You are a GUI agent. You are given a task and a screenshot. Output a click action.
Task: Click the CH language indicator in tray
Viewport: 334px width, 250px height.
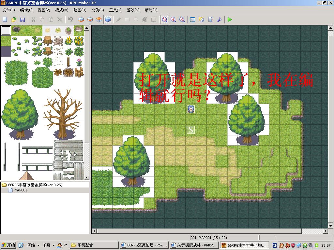click(x=275, y=245)
